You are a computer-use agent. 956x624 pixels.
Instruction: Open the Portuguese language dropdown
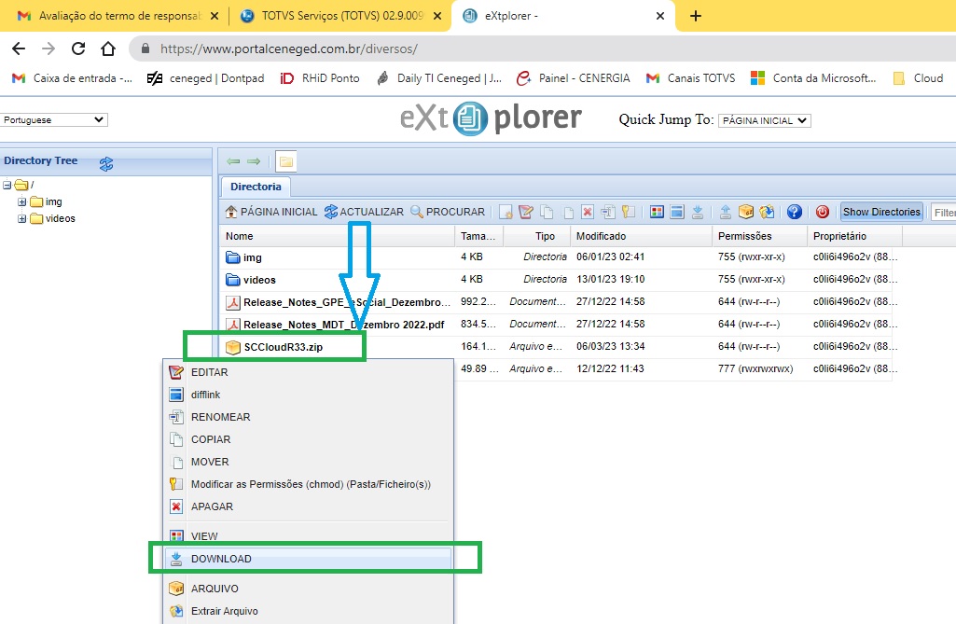tap(54, 119)
